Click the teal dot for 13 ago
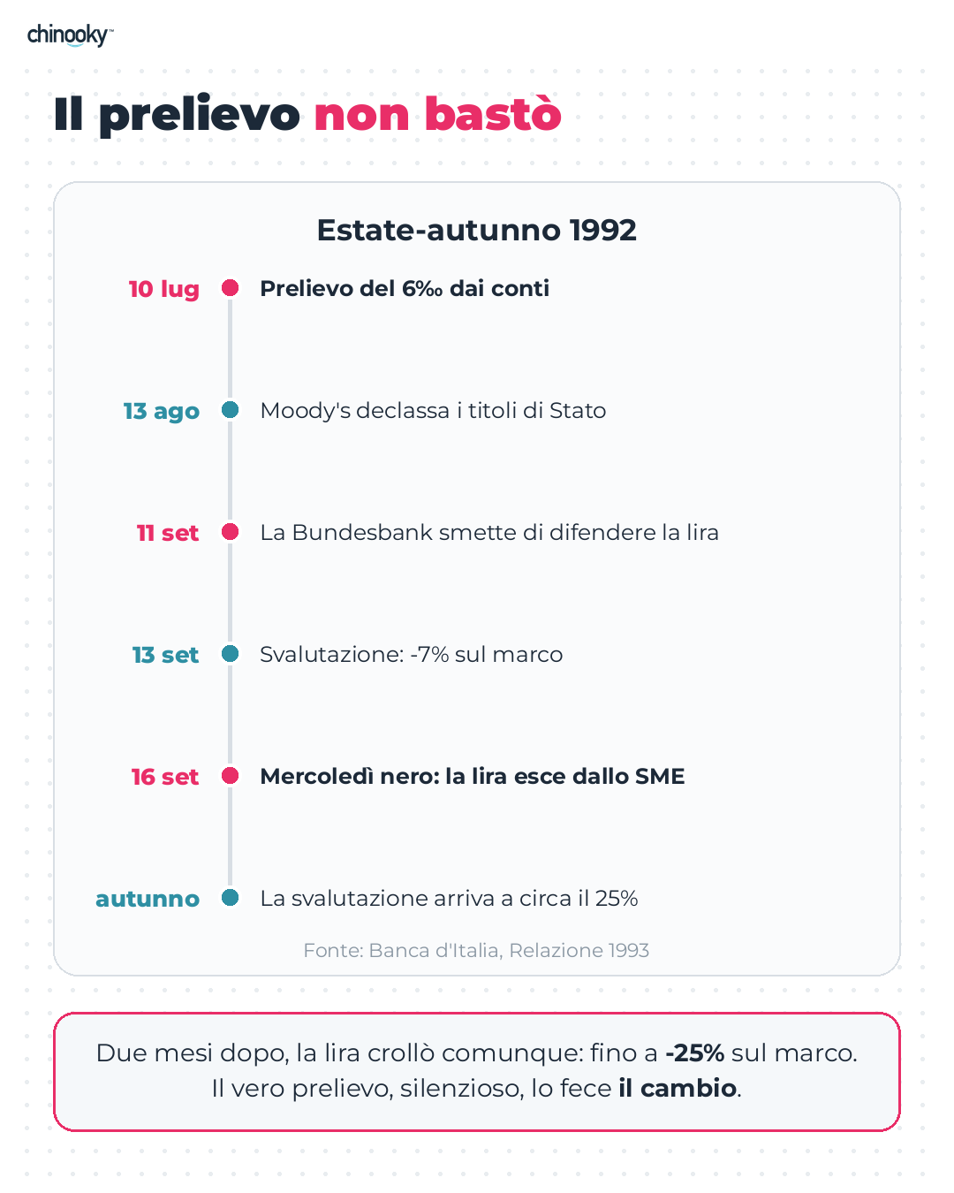The image size is (954, 1193). click(231, 410)
